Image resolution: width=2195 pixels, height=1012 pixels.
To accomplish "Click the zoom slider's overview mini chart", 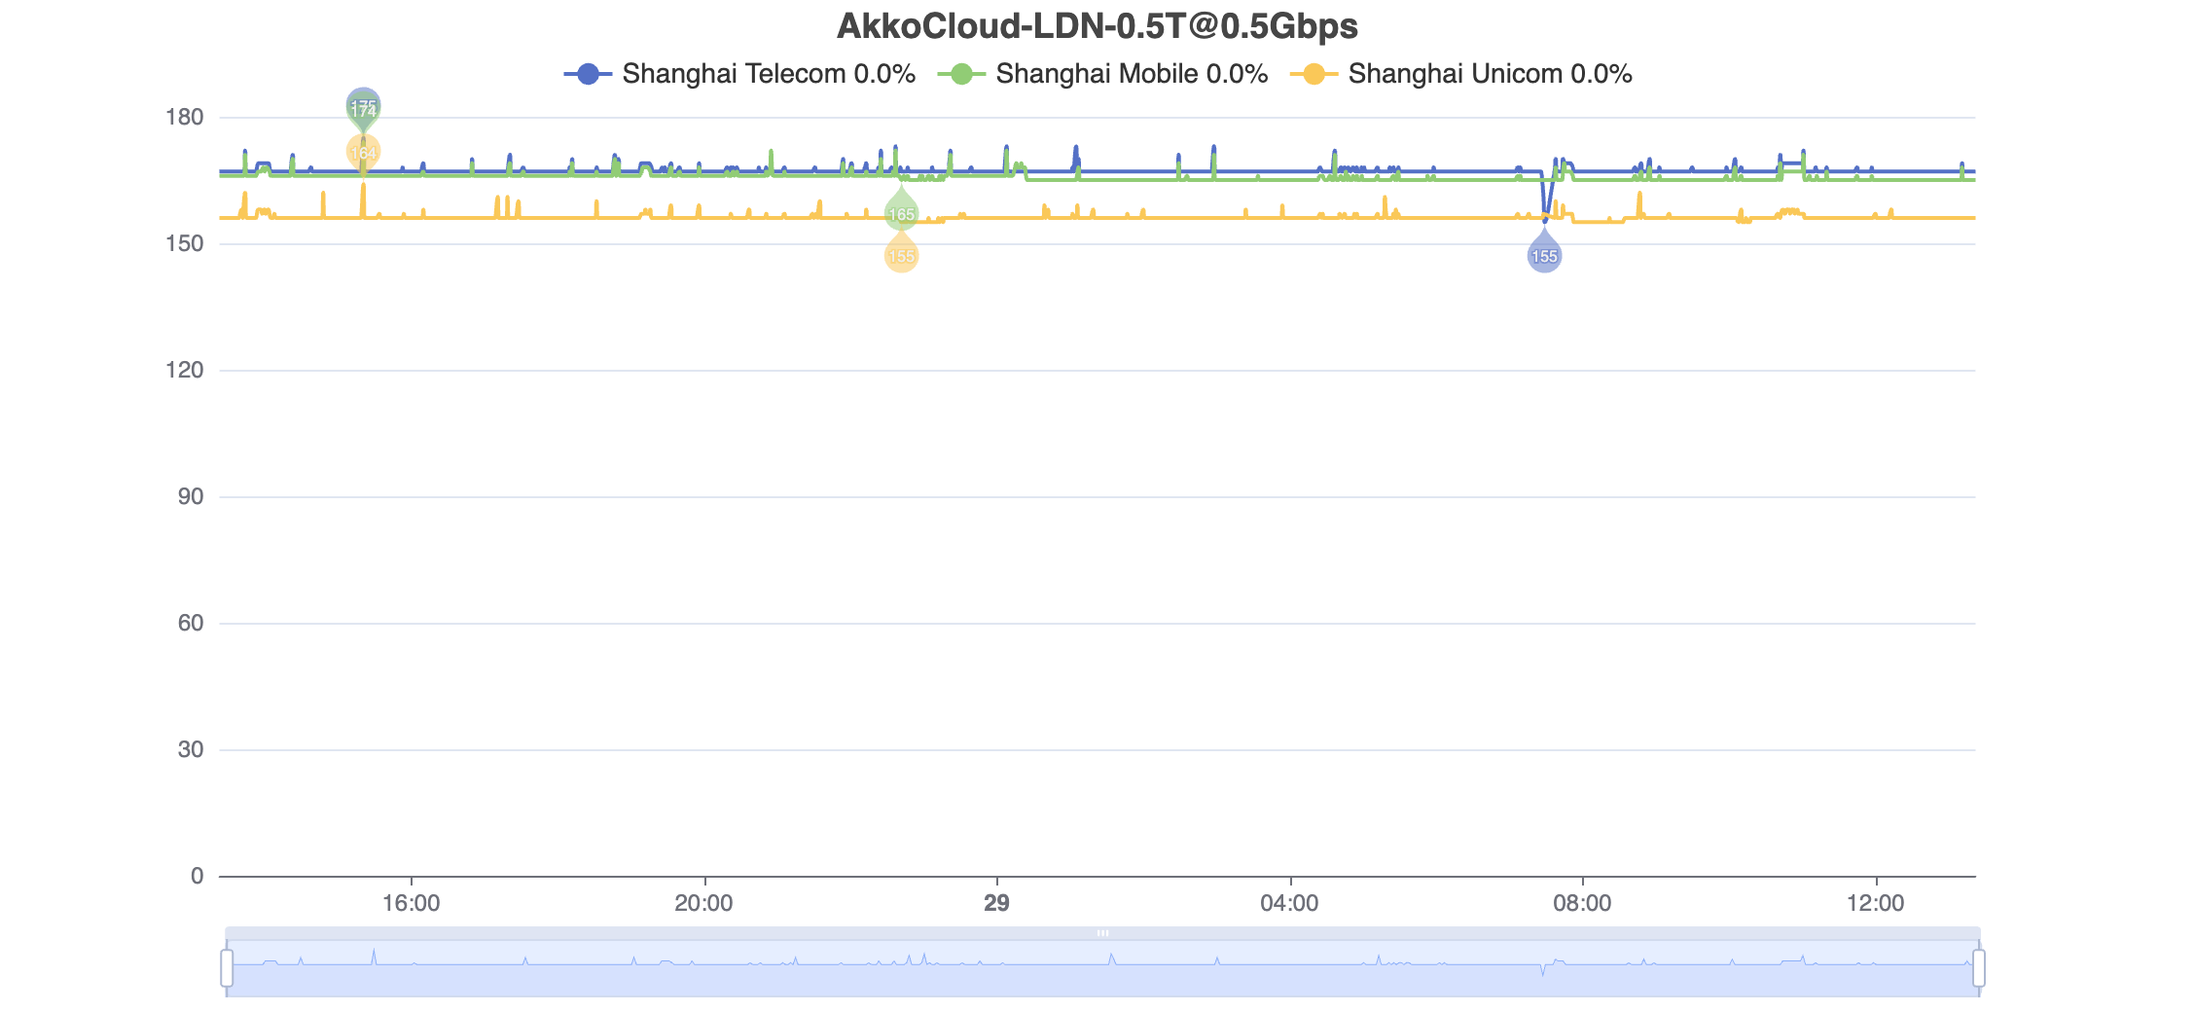I will tap(1102, 969).
